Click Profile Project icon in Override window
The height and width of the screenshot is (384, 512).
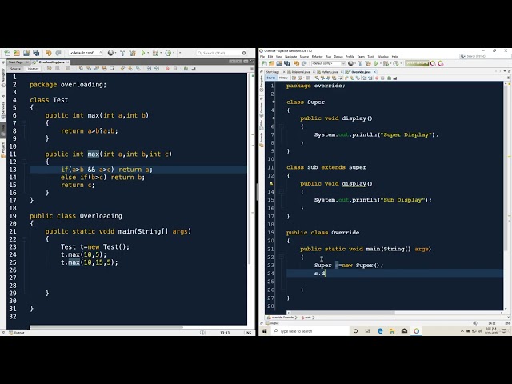396,64
